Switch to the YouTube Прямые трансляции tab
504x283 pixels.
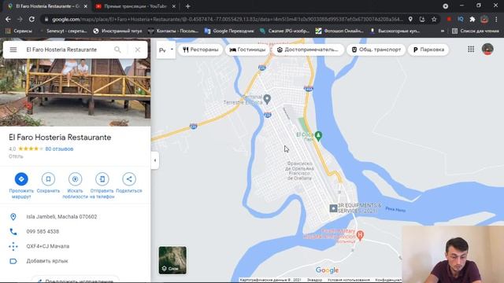pyautogui.click(x=135, y=6)
